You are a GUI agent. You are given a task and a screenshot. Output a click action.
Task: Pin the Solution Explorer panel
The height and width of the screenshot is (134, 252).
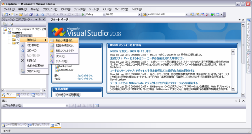pyautogui.click(x=40, y=19)
